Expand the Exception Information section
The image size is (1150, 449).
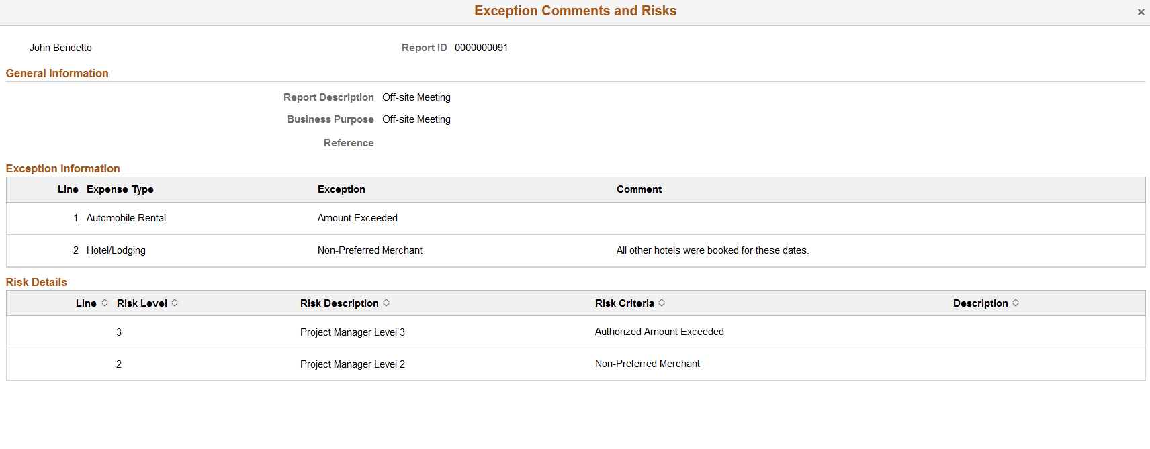tap(62, 168)
